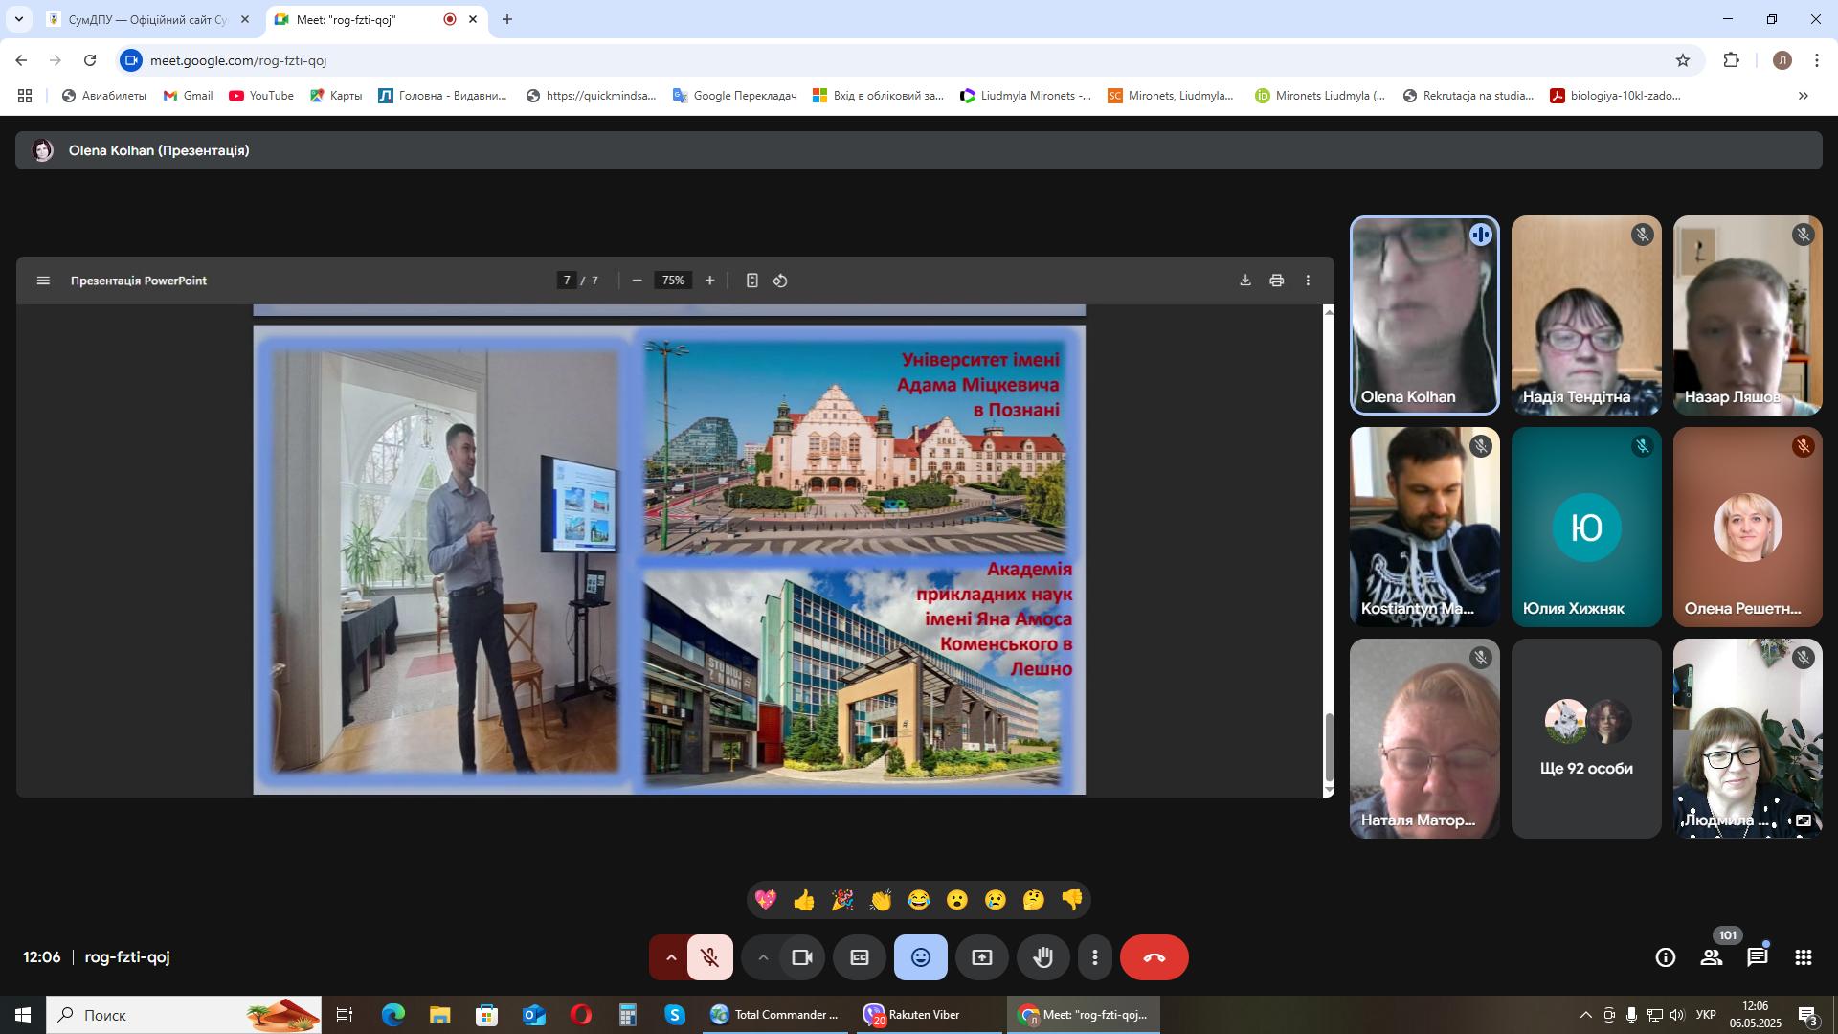
Task: Open the chat with everyone
Action: coord(1758,957)
